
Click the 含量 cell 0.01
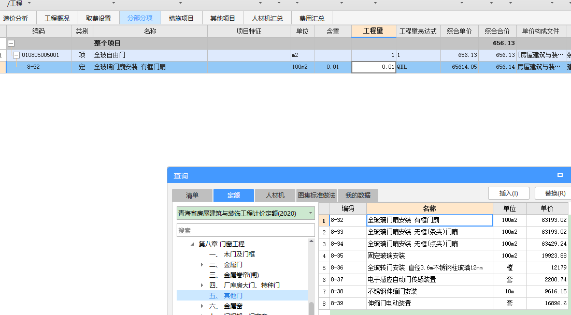click(x=333, y=67)
